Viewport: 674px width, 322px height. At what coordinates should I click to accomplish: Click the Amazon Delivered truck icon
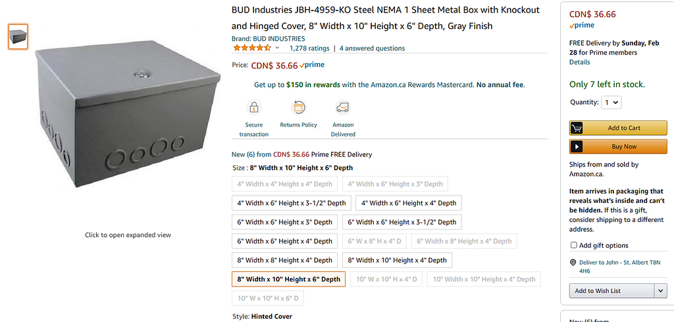pyautogui.click(x=343, y=107)
